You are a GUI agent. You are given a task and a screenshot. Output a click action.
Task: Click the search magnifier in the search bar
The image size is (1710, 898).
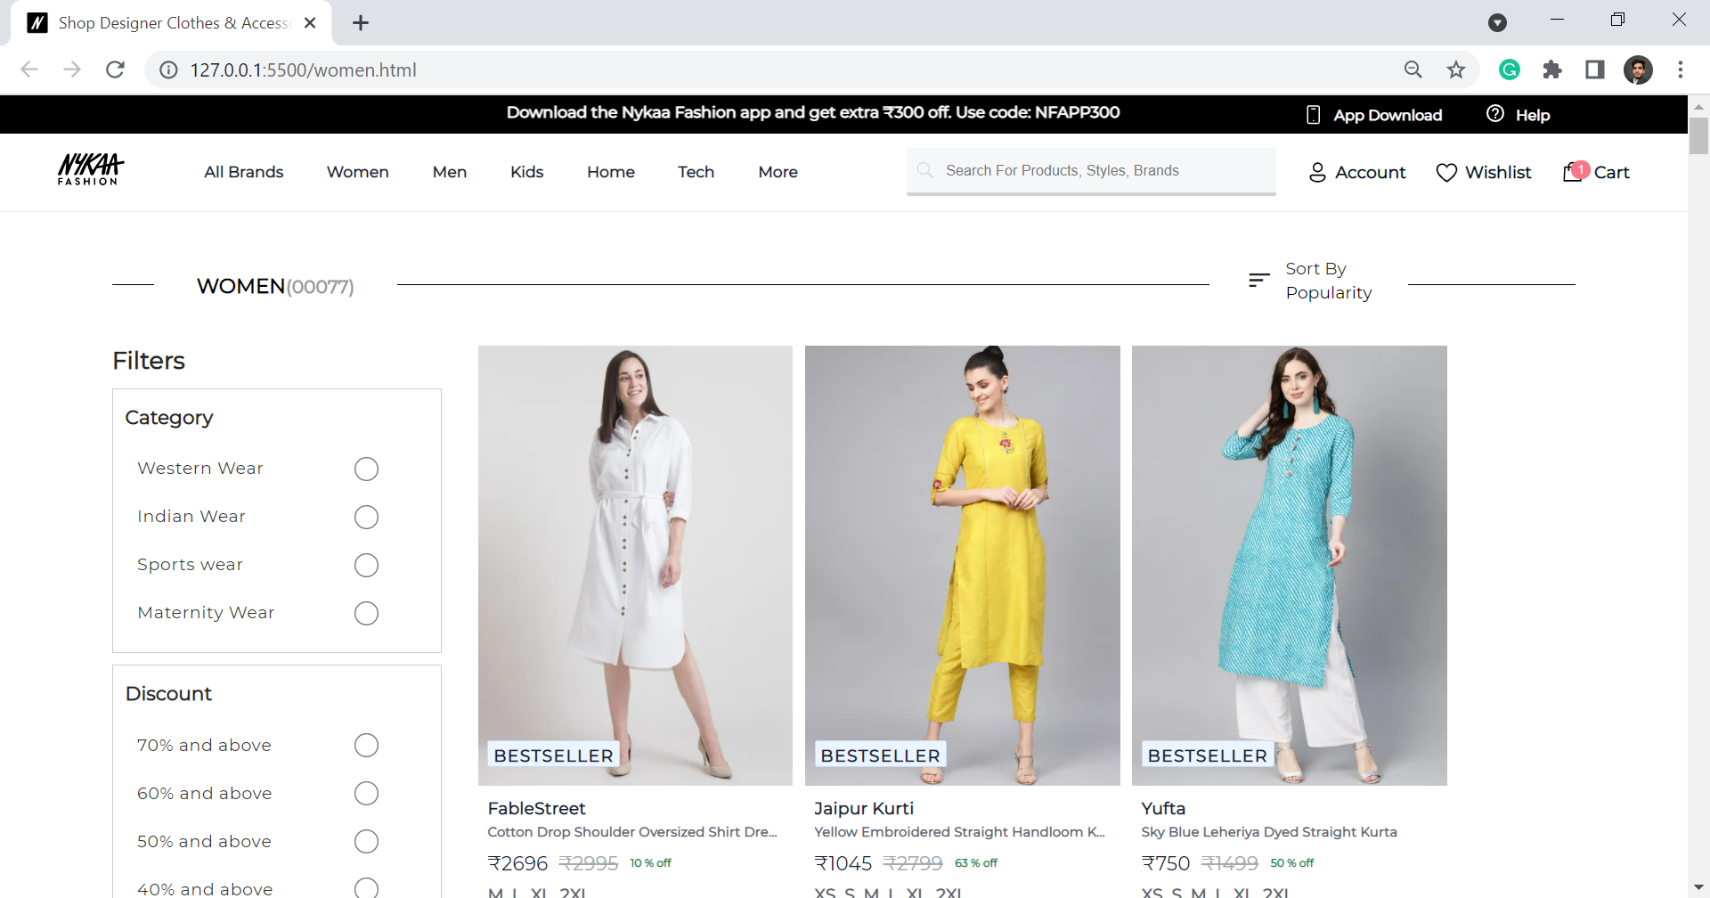click(925, 170)
